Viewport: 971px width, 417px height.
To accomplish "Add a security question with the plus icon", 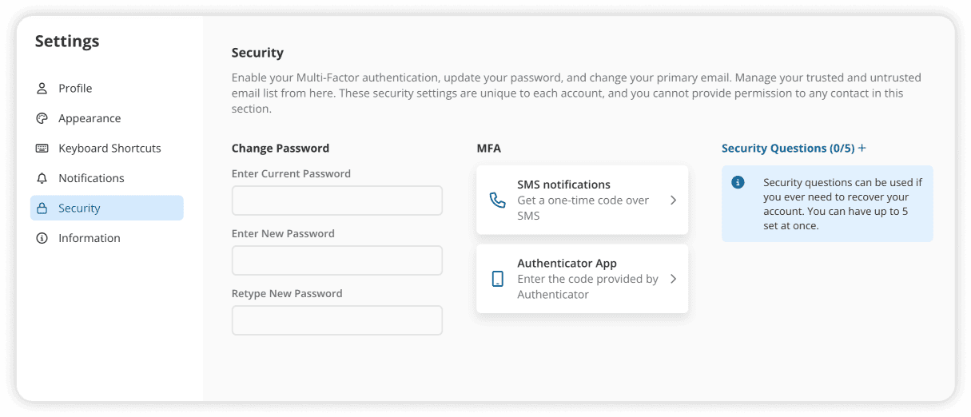I will click(x=862, y=148).
